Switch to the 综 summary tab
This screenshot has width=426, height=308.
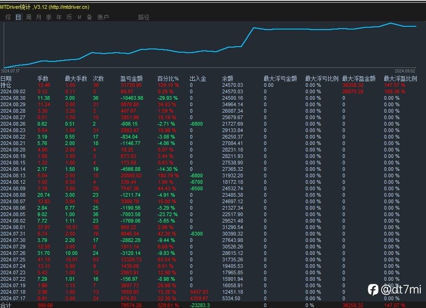pyautogui.click(x=8, y=17)
